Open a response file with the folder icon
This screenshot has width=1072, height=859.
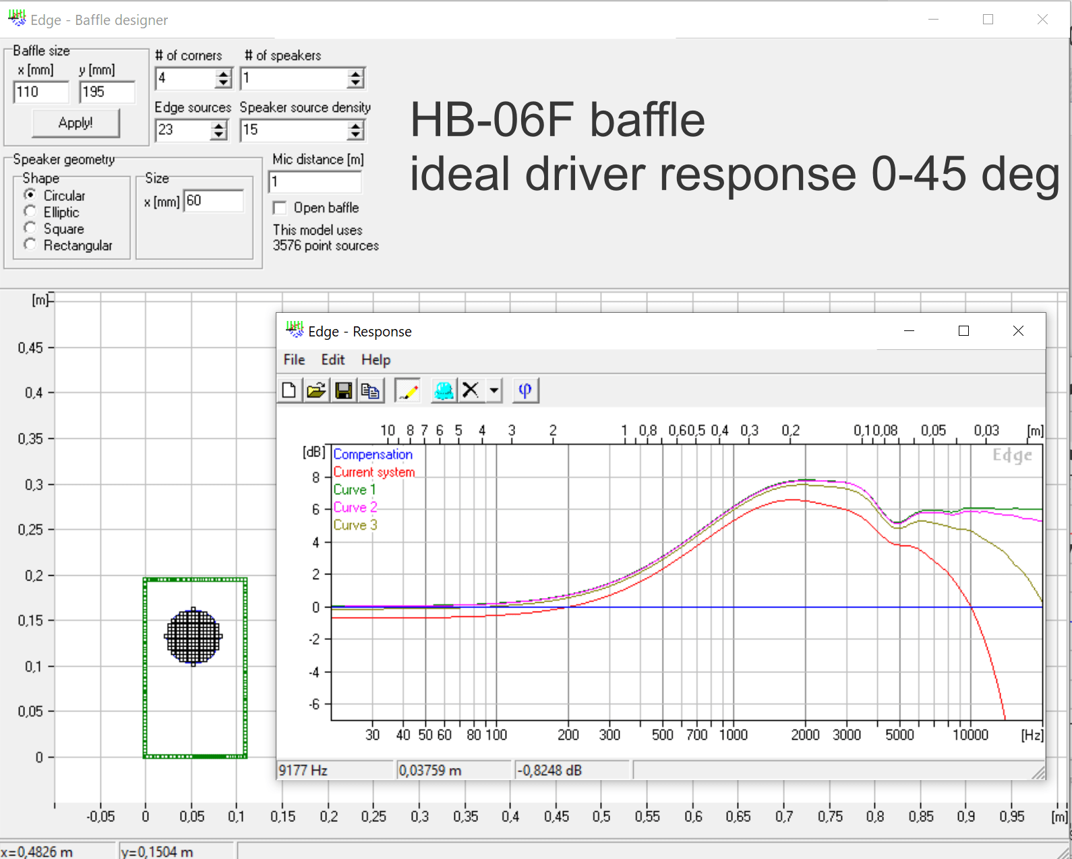click(316, 390)
